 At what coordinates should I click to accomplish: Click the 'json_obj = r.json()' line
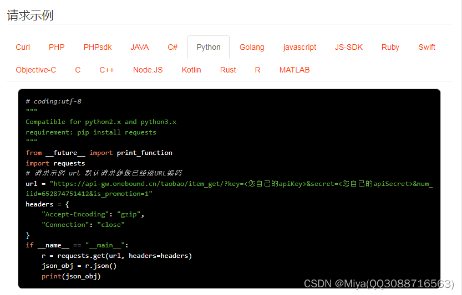tap(79, 266)
